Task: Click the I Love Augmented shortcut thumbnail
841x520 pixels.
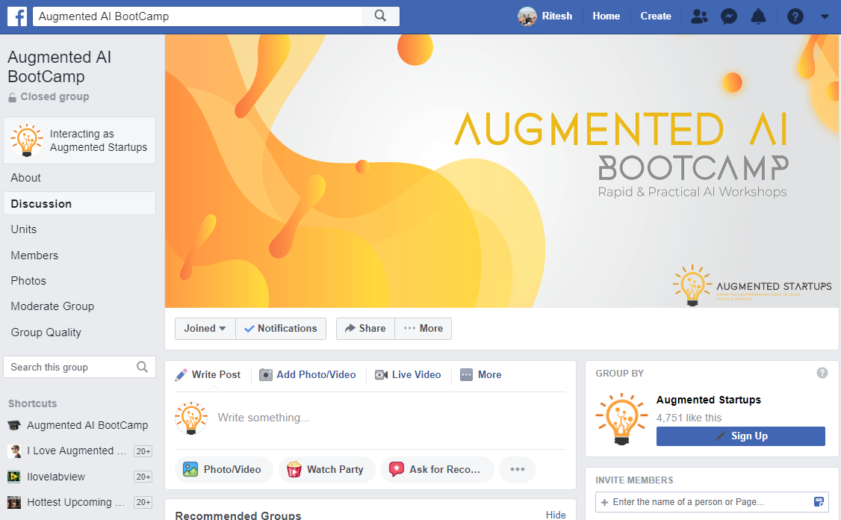Action: pyautogui.click(x=14, y=451)
